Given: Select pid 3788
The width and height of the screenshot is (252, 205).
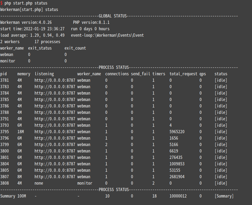Looking at the screenshot, I should [5, 113].
